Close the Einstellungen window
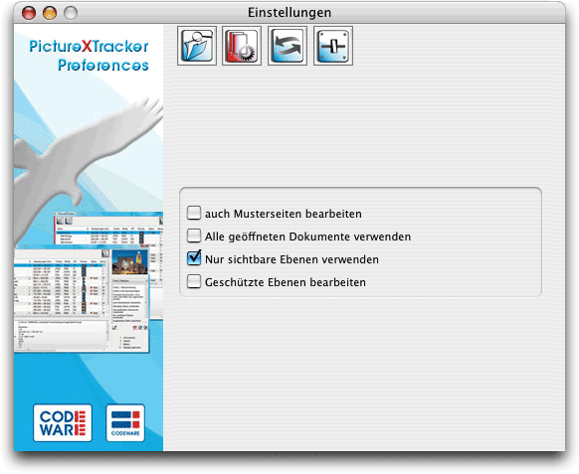Image resolution: width=579 pixels, height=474 pixels. coord(29,13)
